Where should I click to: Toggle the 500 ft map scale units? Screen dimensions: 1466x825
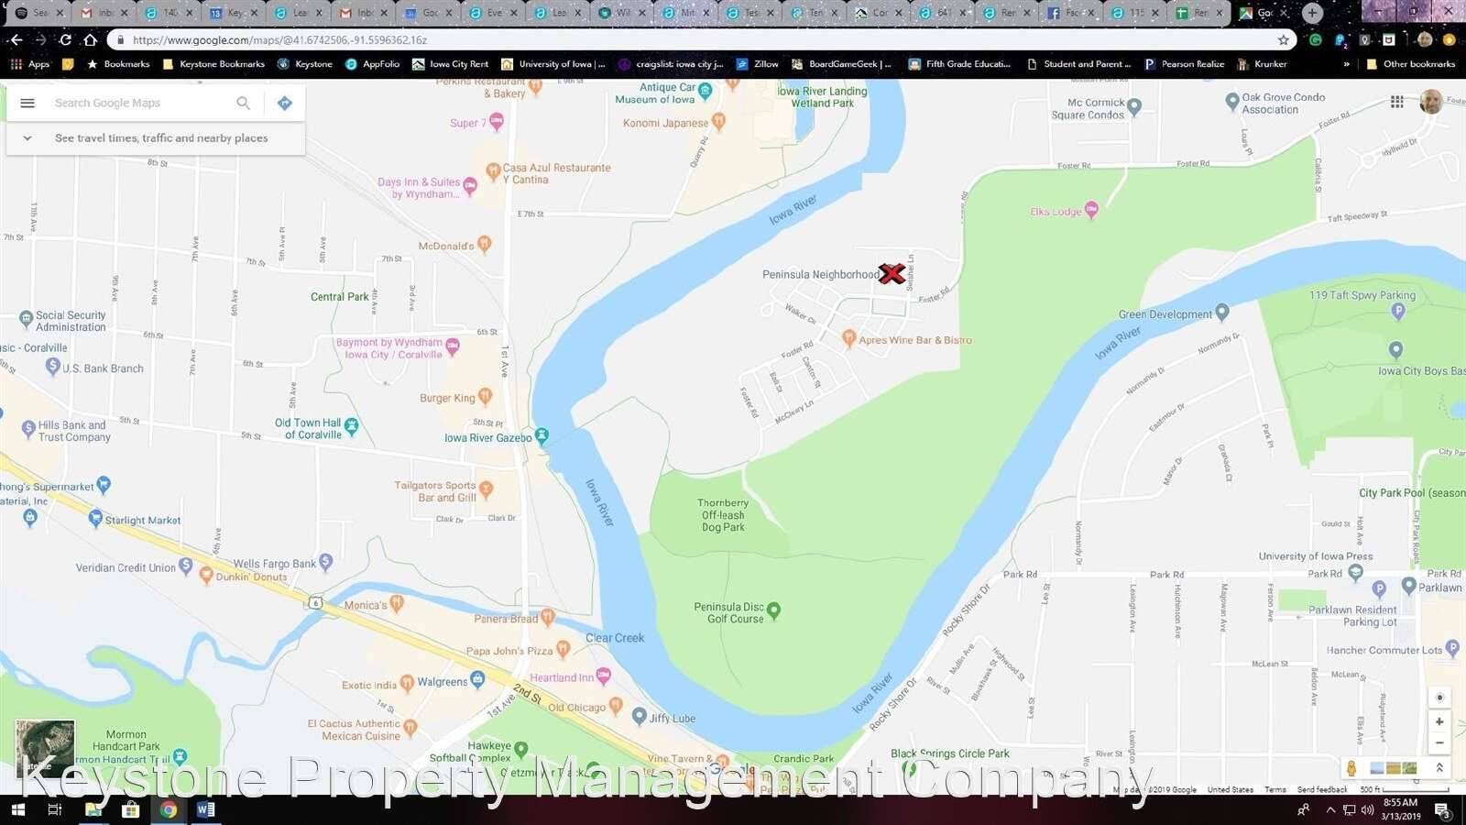point(1404,789)
